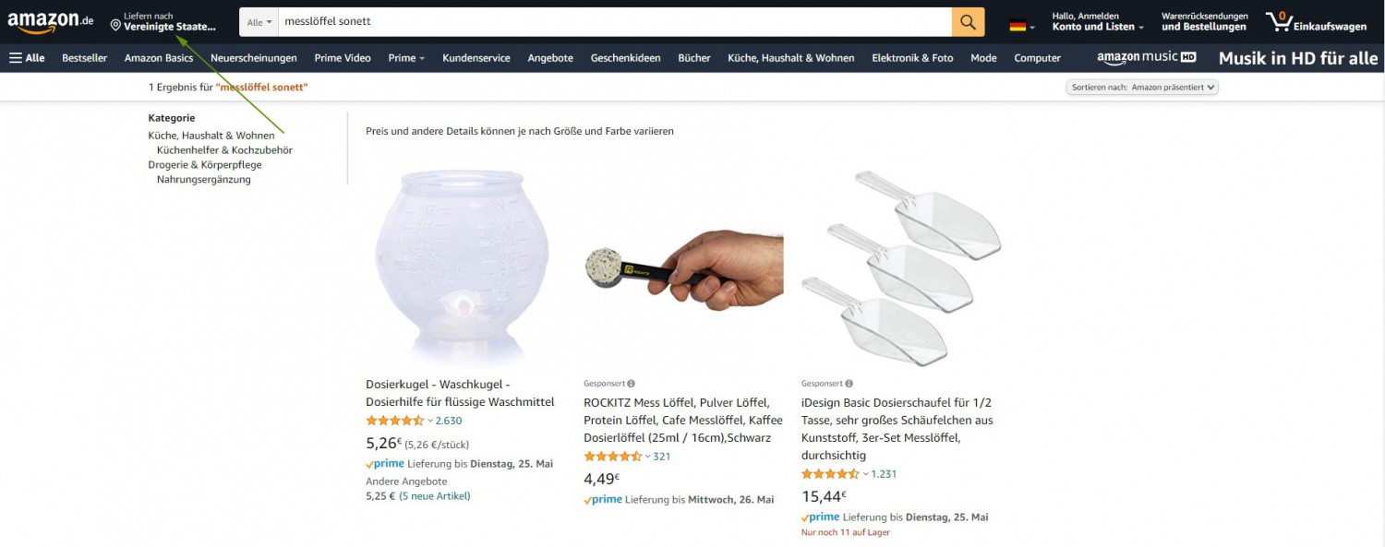This screenshot has width=1385, height=547.
Task: Open Bestseller in the navigation bar
Action: click(x=85, y=58)
